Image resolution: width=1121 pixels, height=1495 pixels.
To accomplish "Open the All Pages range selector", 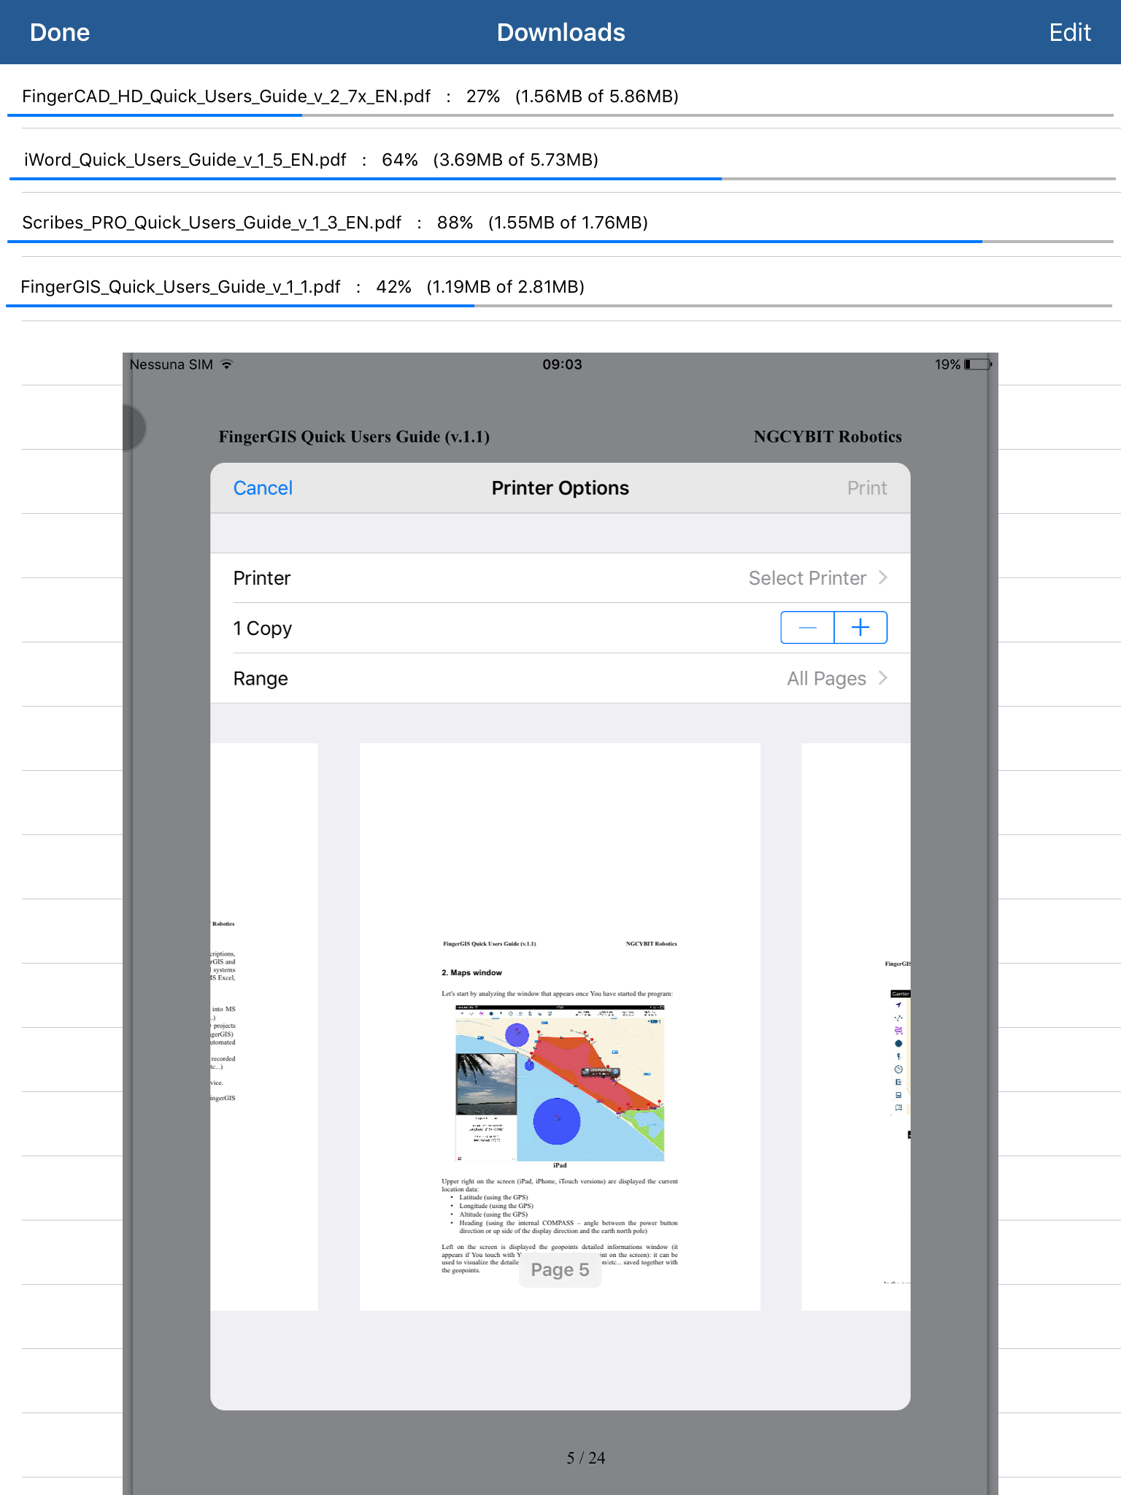I will [x=560, y=678].
